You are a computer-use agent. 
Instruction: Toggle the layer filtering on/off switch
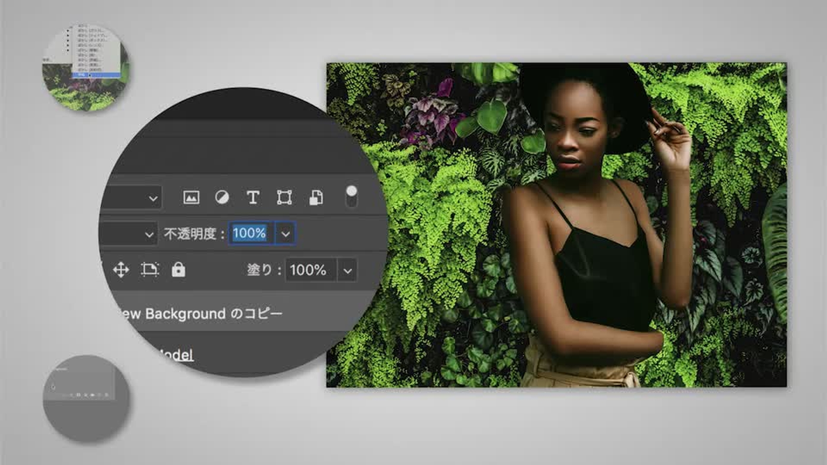(x=351, y=196)
